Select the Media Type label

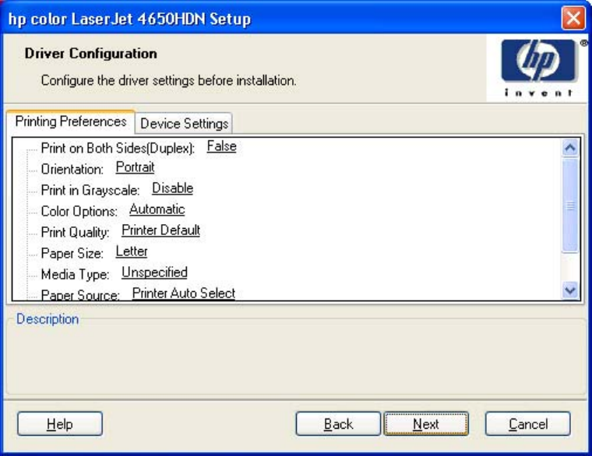pyautogui.click(x=75, y=274)
